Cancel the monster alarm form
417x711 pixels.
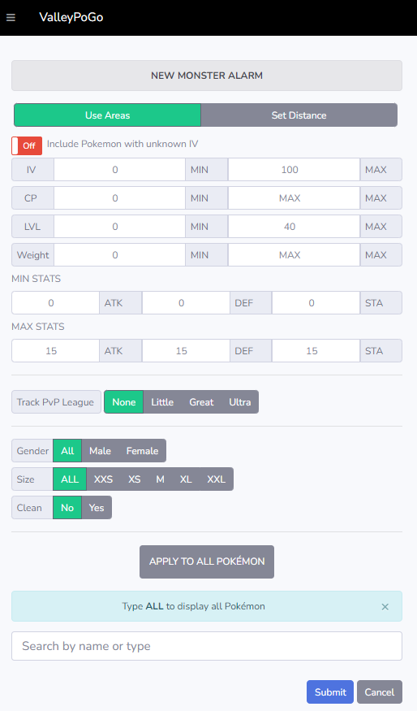pyautogui.click(x=380, y=692)
